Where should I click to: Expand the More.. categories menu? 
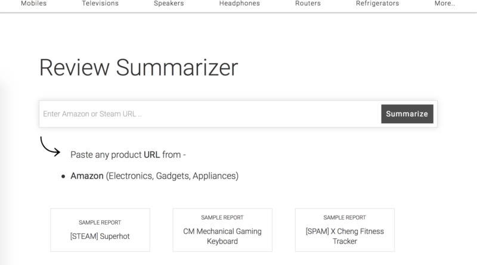[x=444, y=4]
